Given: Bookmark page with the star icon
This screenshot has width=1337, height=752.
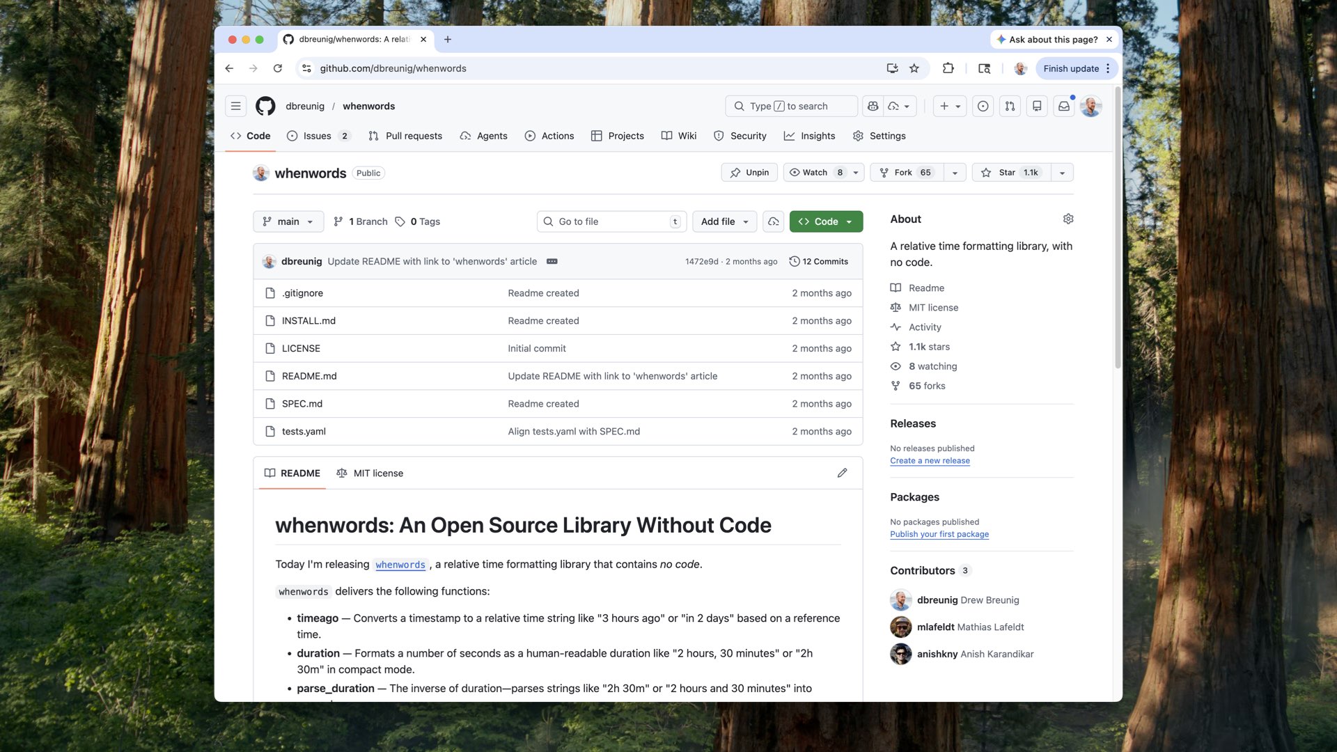Looking at the screenshot, I should tap(914, 68).
